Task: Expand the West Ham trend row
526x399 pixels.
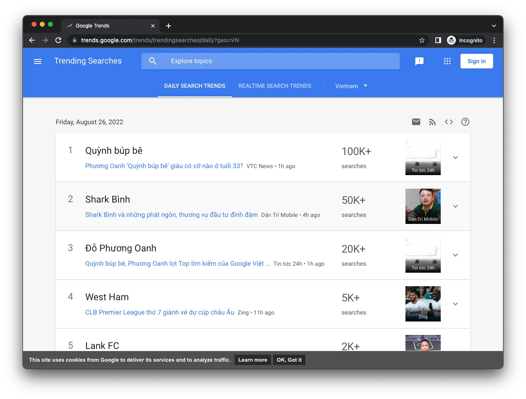Action: click(x=455, y=304)
